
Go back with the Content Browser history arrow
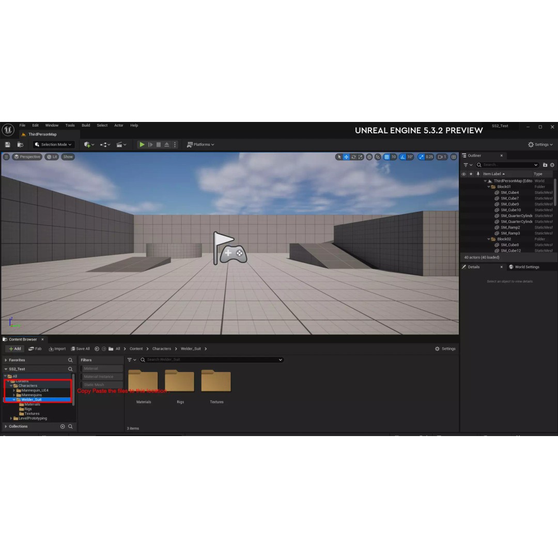pyautogui.click(x=97, y=349)
